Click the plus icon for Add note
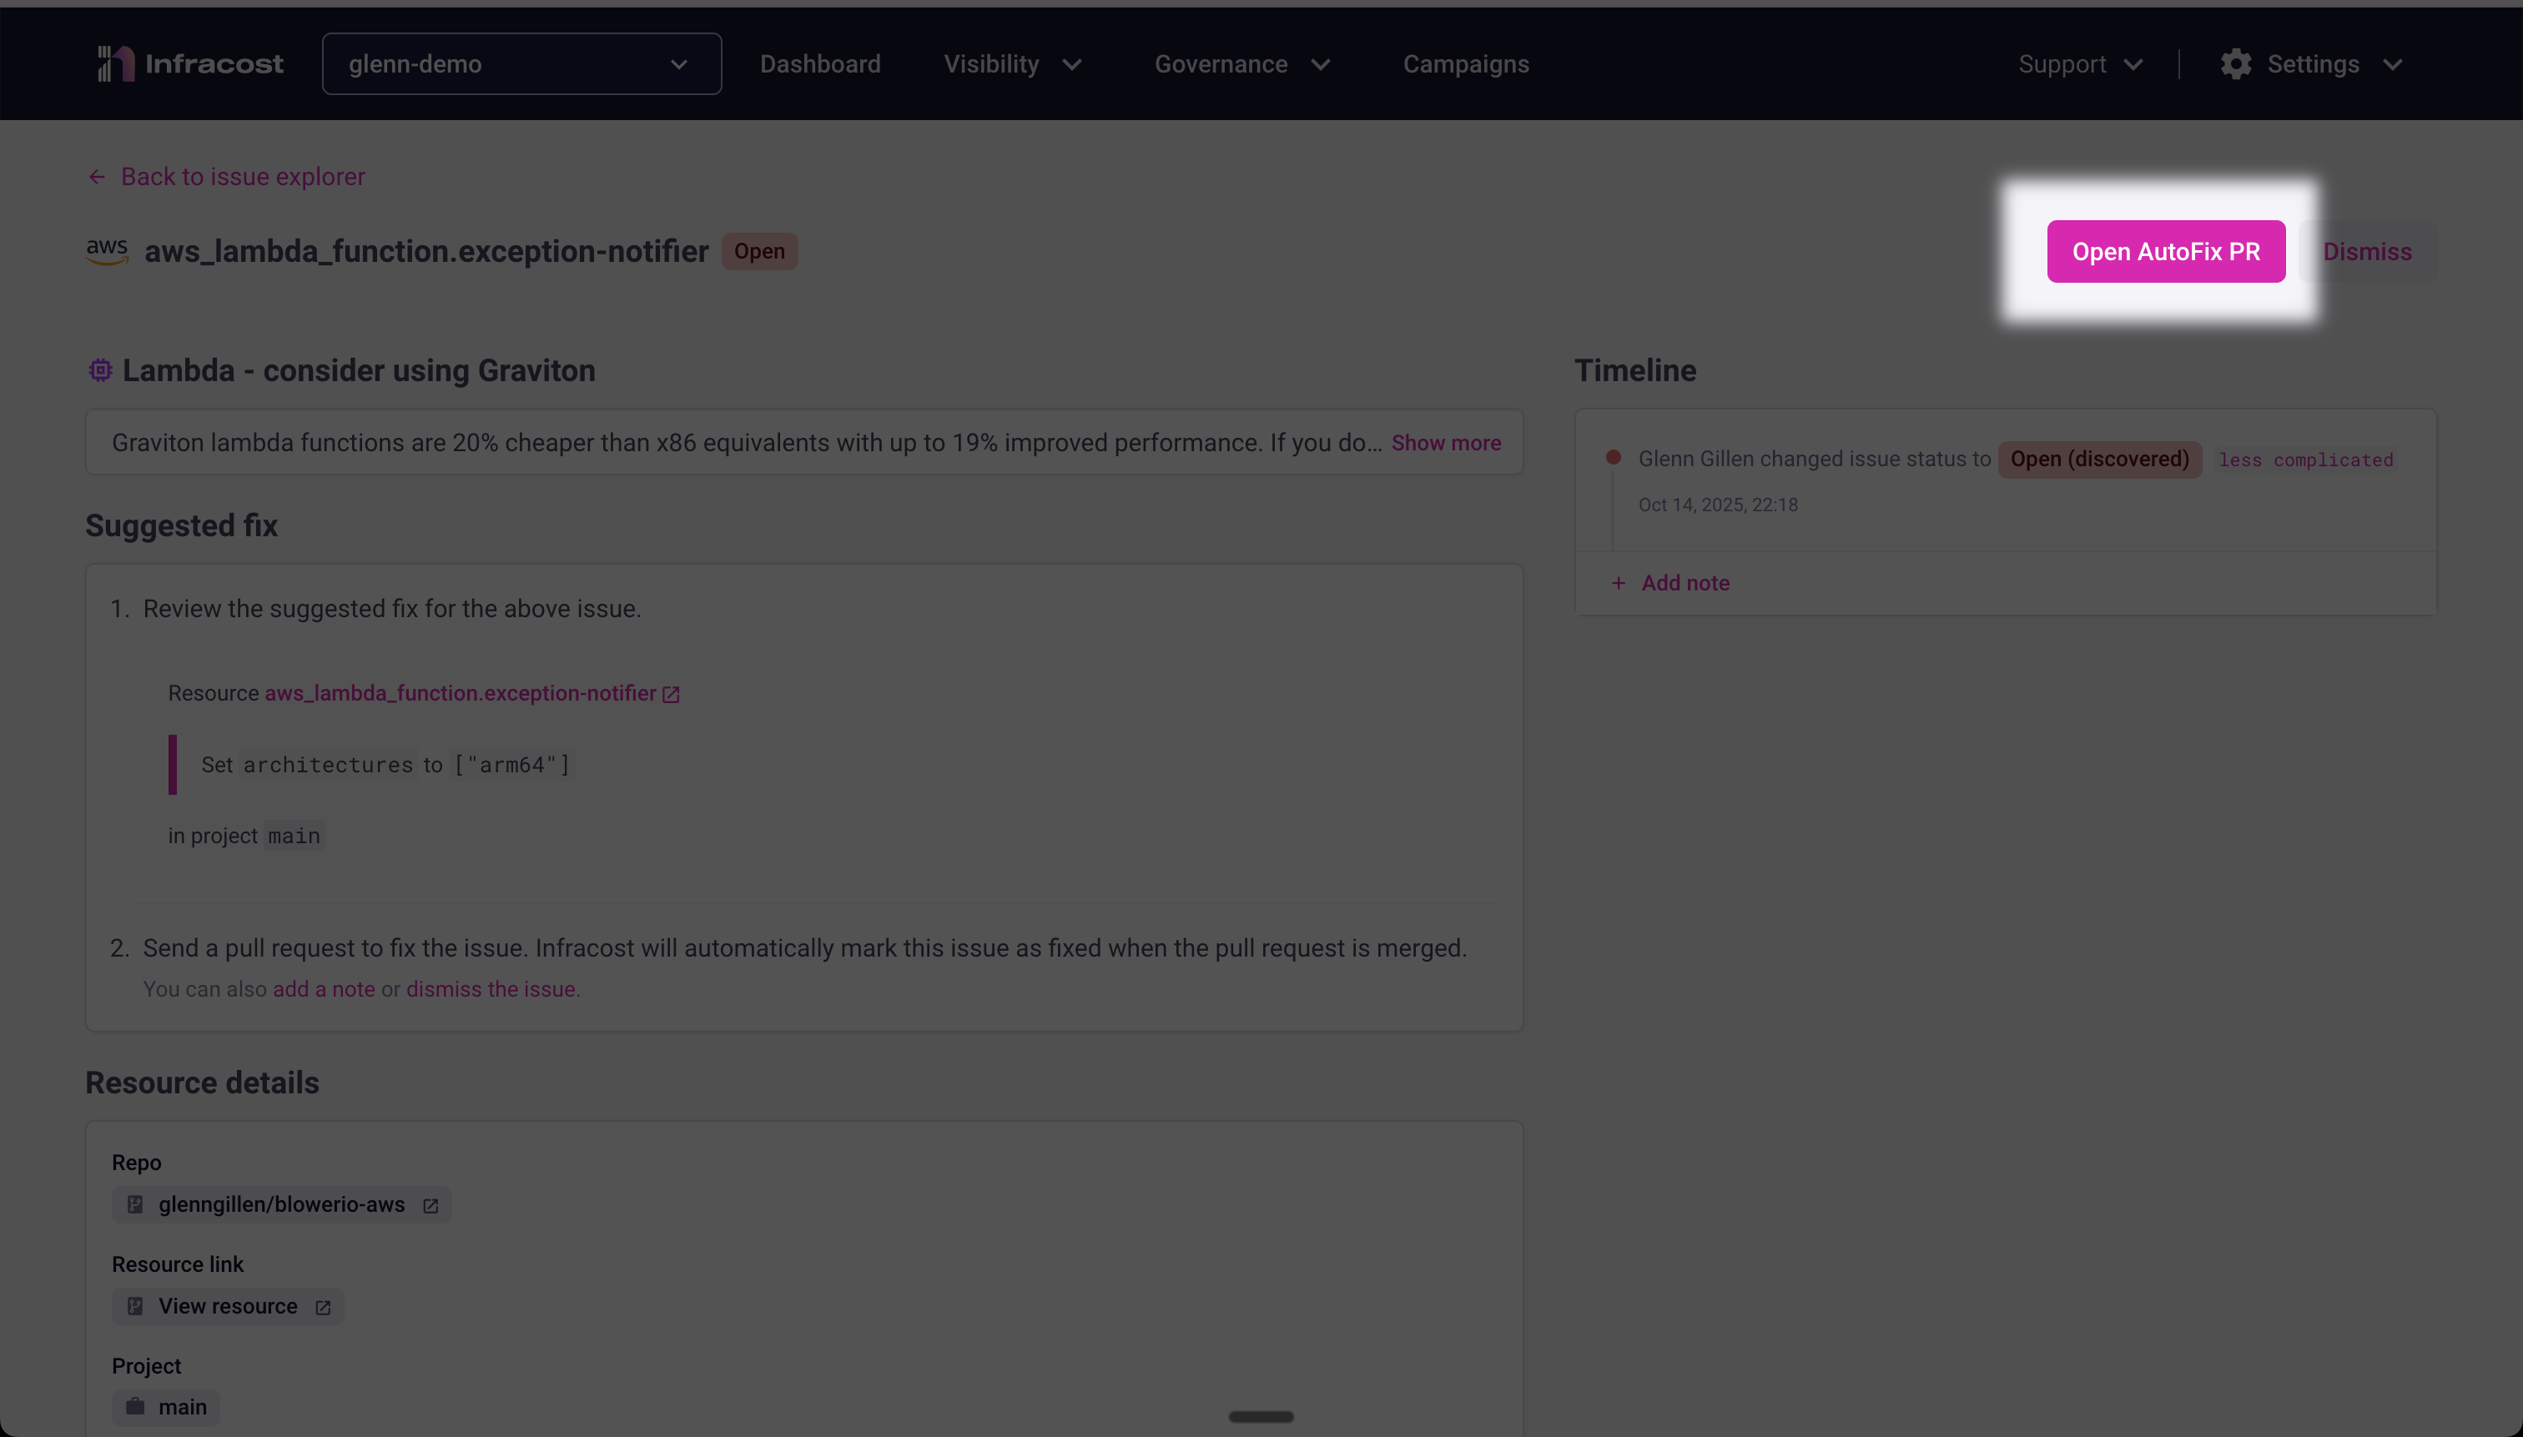This screenshot has width=2523, height=1437. coord(1618,583)
